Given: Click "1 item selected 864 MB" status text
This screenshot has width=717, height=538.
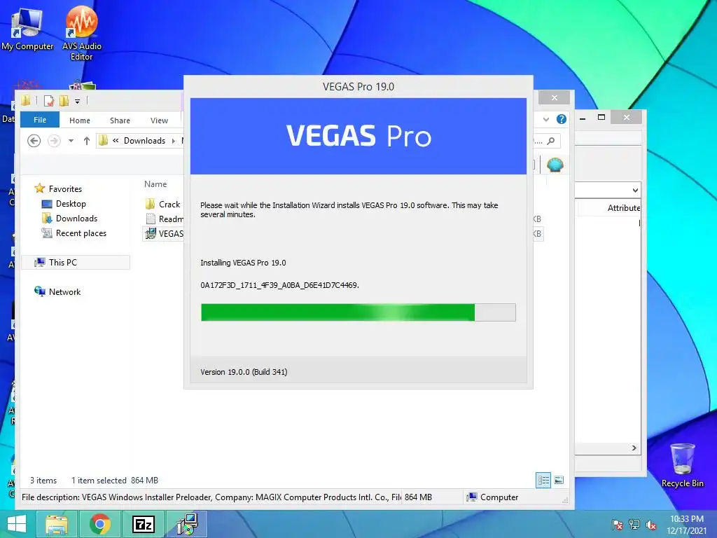Looking at the screenshot, I should 115,481.
